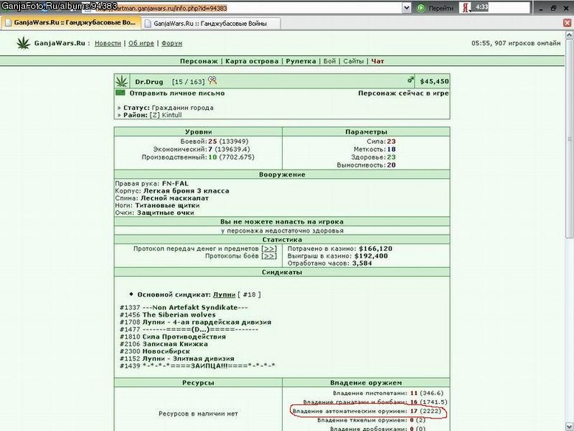This screenshot has height=431, width=574.
Task: Click syndicate #1152 Лупни Элитная дивизия
Action: (177, 359)
